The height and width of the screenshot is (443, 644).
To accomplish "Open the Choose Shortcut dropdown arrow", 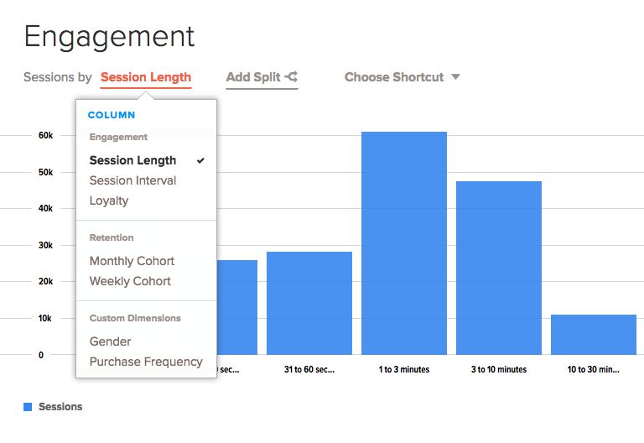I will point(455,77).
